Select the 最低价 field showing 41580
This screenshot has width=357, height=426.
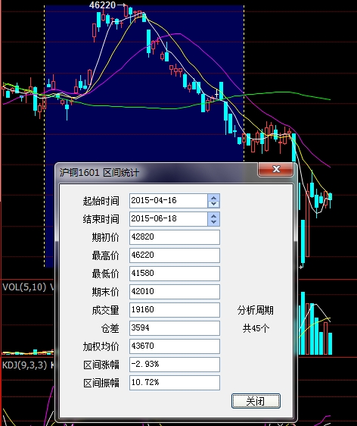click(175, 274)
